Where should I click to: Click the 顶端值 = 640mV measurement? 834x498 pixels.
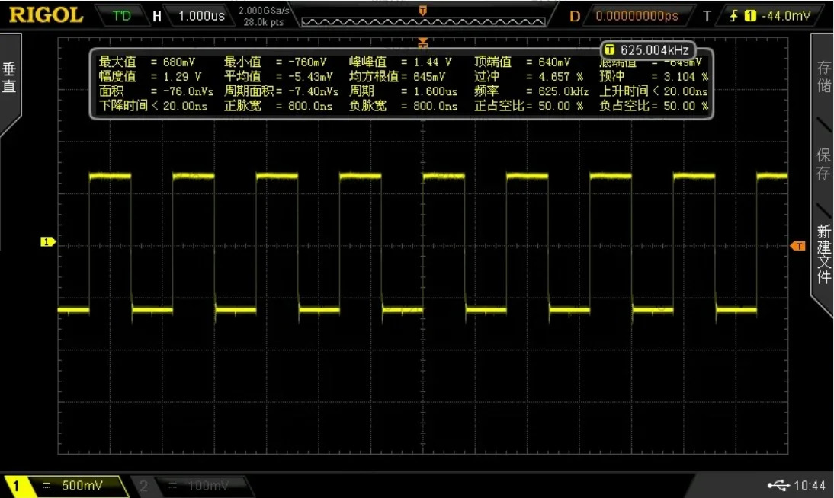[x=522, y=62]
